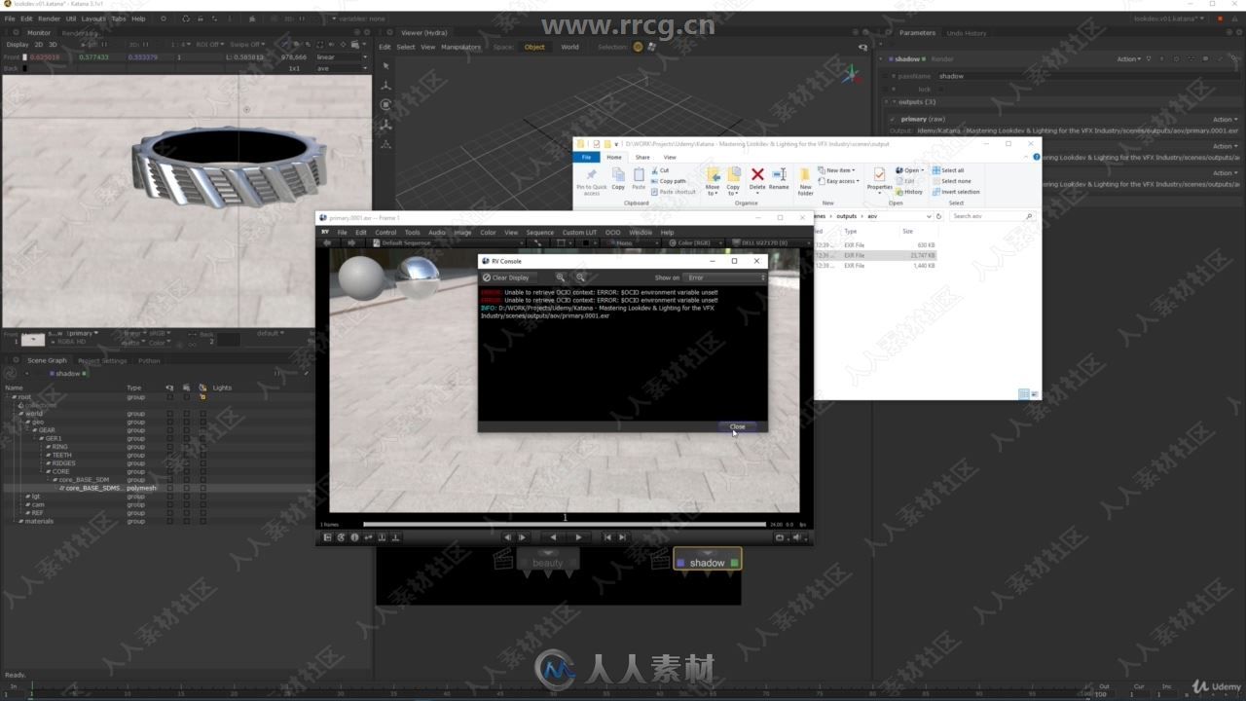The image size is (1246, 701).
Task: Open the Show on Error dropdown
Action: 725,277
